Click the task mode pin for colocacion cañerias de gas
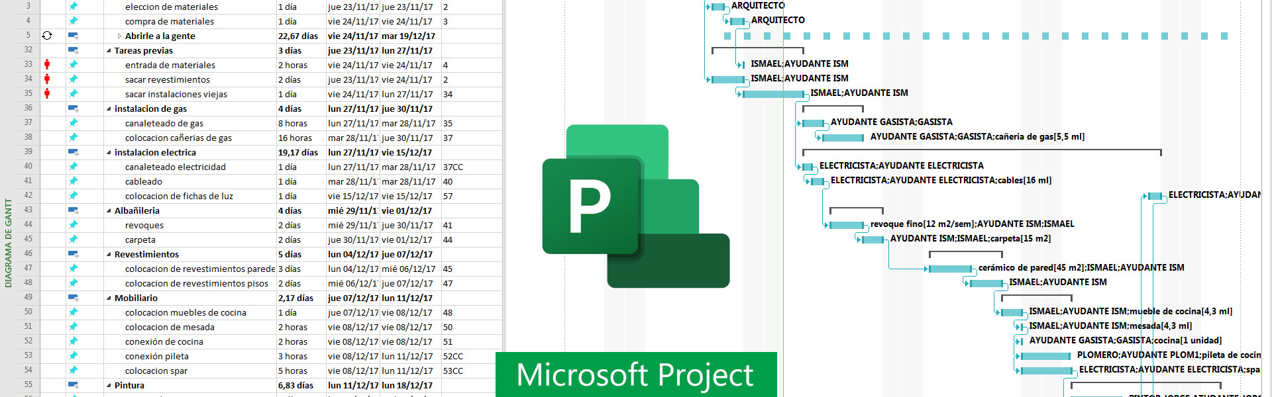Viewport: 1272px width, 397px height. pyautogui.click(x=74, y=138)
